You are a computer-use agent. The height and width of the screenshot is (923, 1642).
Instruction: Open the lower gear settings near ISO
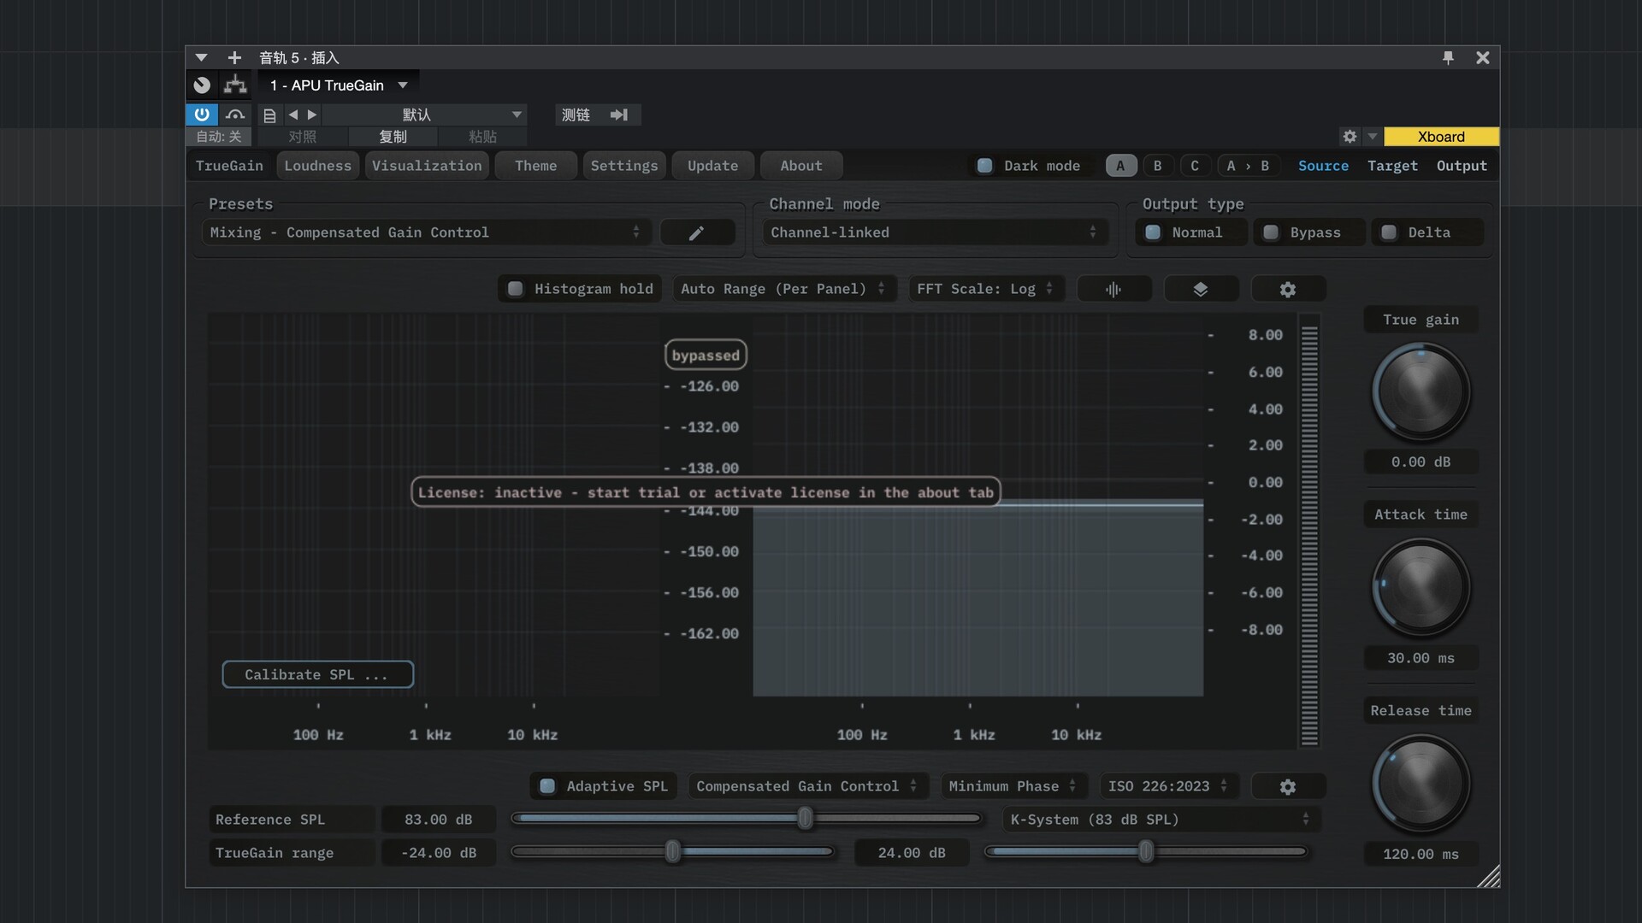pos(1287,786)
